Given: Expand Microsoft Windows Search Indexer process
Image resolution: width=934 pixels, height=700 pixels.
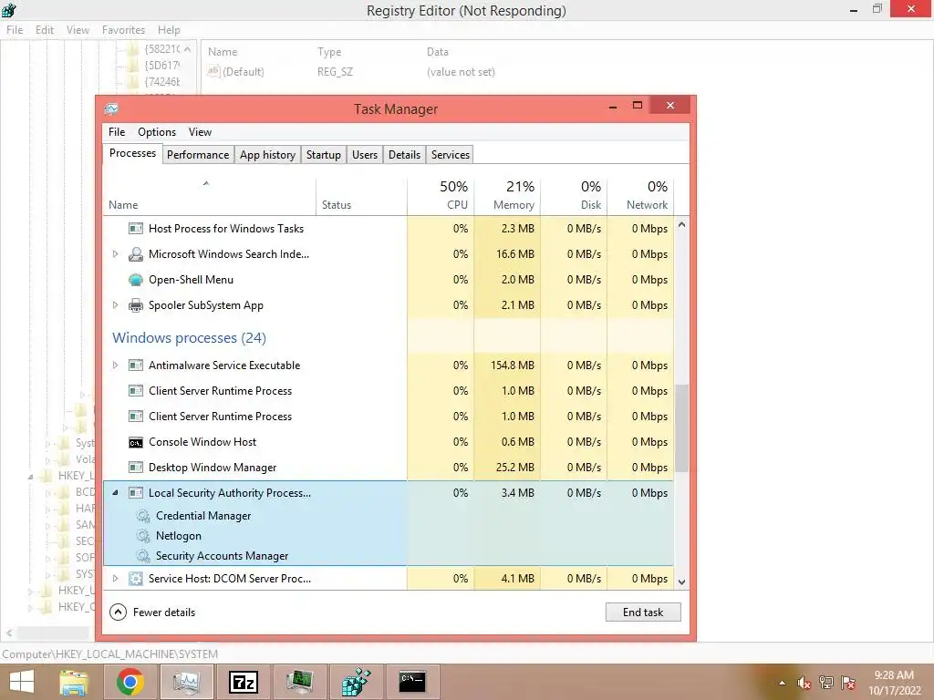Looking at the screenshot, I should coord(116,254).
